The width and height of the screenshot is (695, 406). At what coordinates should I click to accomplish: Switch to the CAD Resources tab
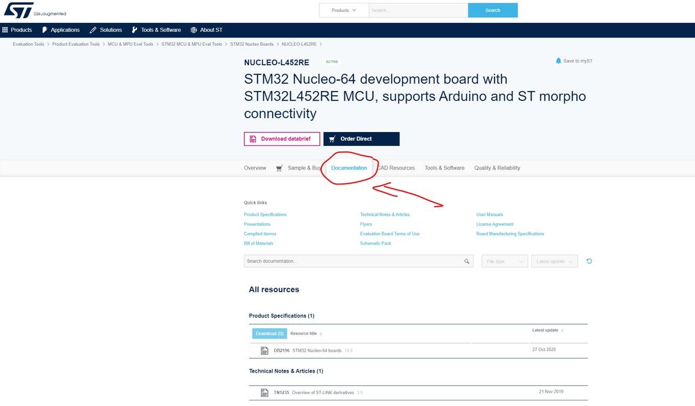[x=396, y=168]
